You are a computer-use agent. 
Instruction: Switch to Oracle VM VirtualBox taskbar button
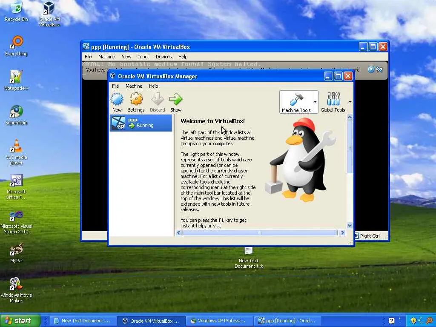[x=152, y=321]
